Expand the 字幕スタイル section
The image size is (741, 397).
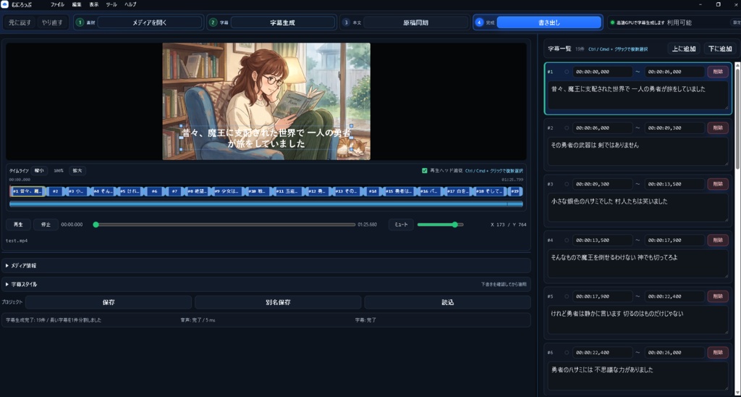point(266,285)
